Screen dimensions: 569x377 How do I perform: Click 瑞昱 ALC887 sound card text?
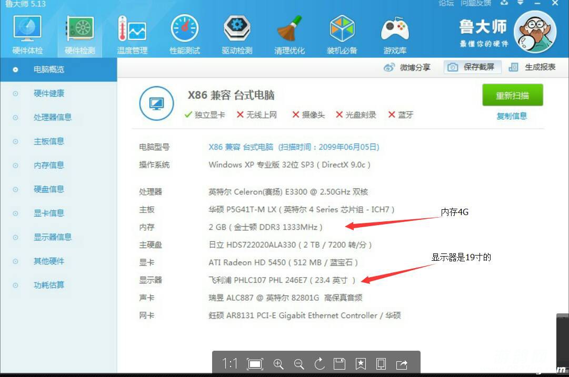coord(285,298)
